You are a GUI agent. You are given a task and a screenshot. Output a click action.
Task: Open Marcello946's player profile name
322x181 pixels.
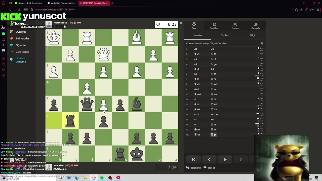(60, 23)
